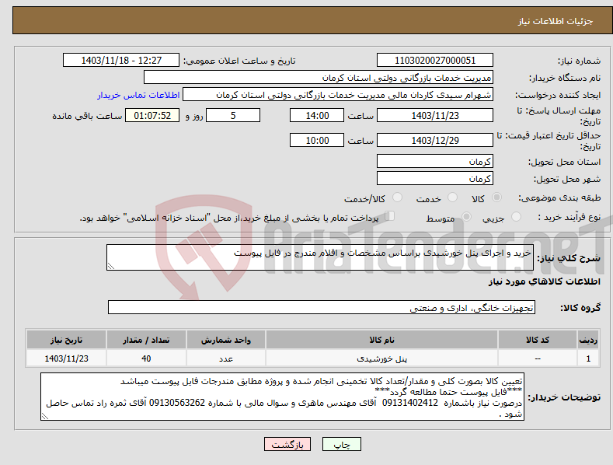
Task: Click the unit cell عدد
Action: [226, 358]
